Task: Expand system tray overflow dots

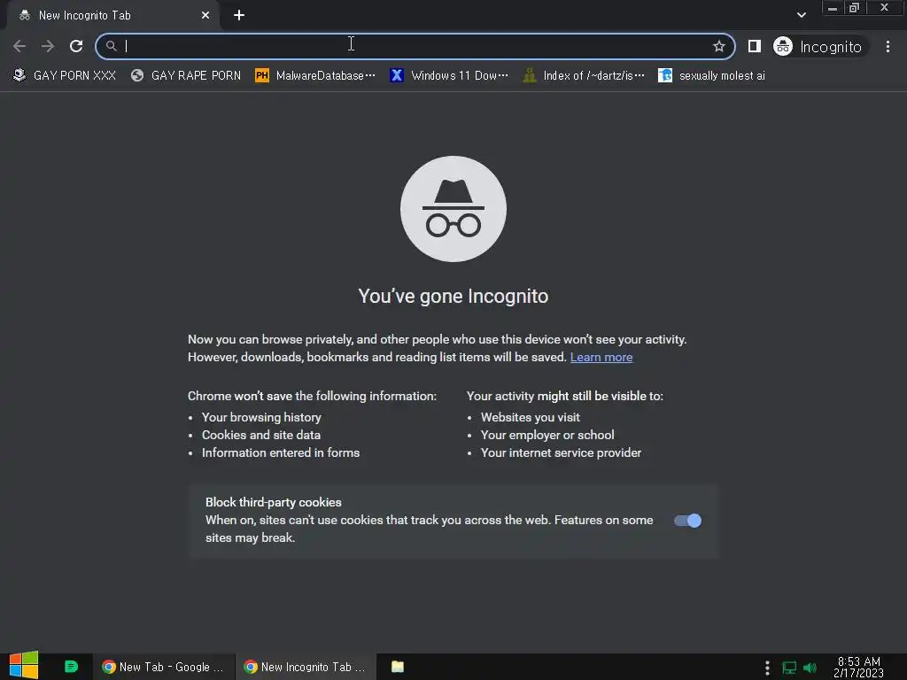Action: 767,668
